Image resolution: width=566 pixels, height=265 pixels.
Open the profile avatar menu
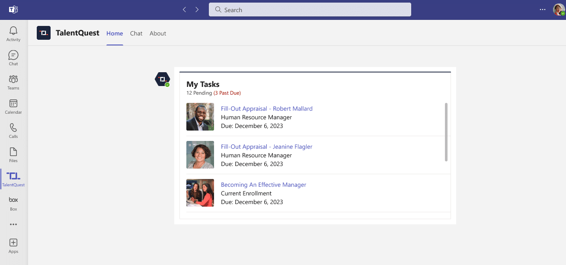(x=559, y=10)
